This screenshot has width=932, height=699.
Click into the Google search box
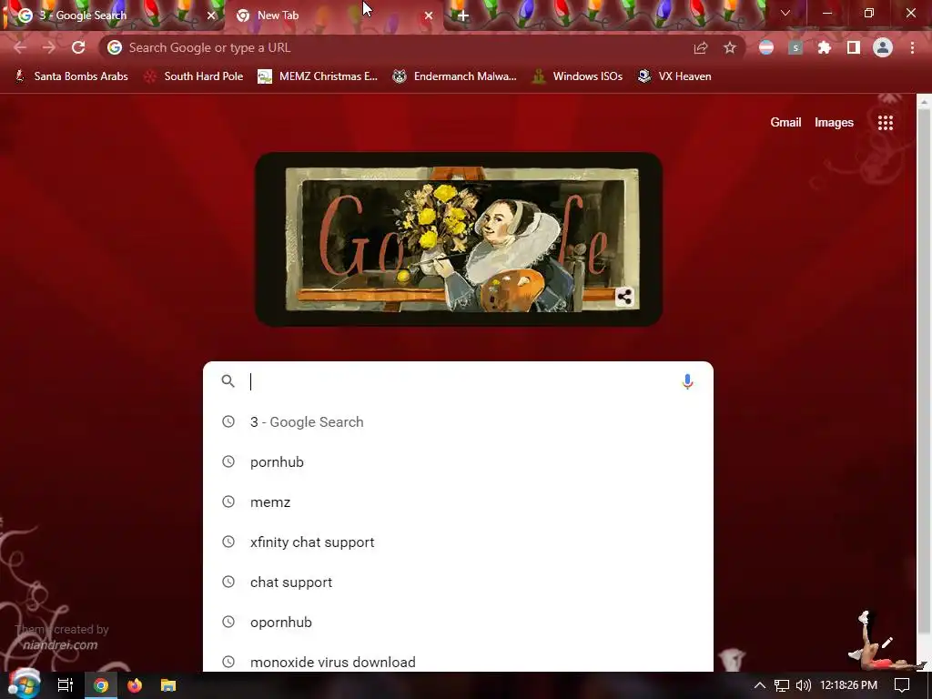(x=458, y=381)
